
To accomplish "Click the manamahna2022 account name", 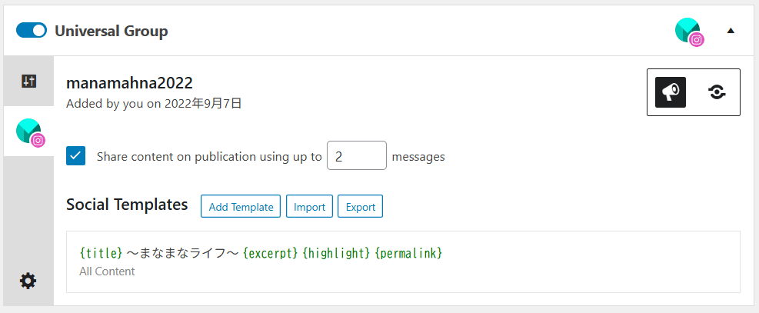I will coord(129,83).
